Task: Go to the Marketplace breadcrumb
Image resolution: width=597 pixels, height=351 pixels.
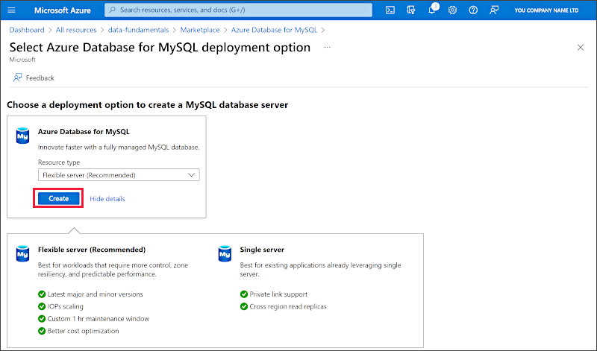Action: (x=200, y=30)
